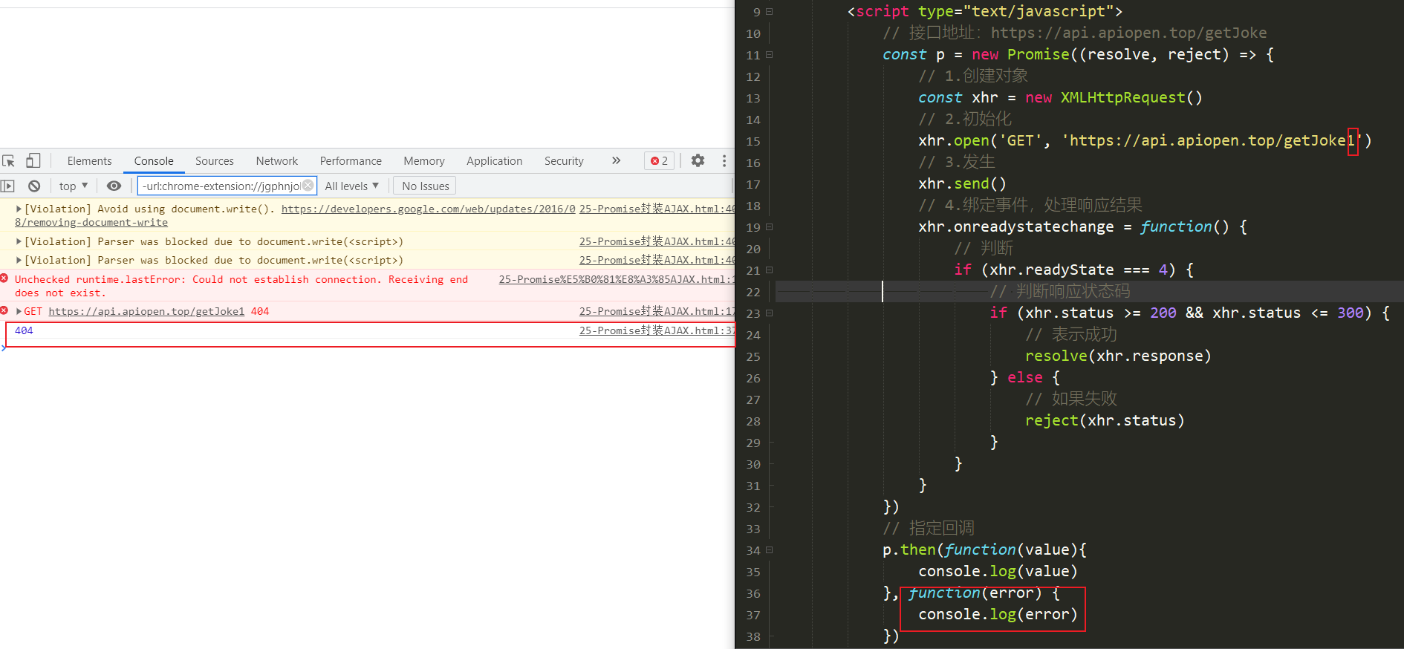Open the developers.google.com document.write link
The height and width of the screenshot is (649, 1404).
[428, 209]
